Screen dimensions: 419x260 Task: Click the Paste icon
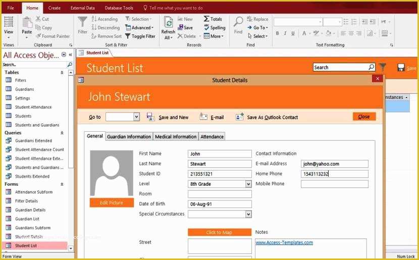[27, 23]
